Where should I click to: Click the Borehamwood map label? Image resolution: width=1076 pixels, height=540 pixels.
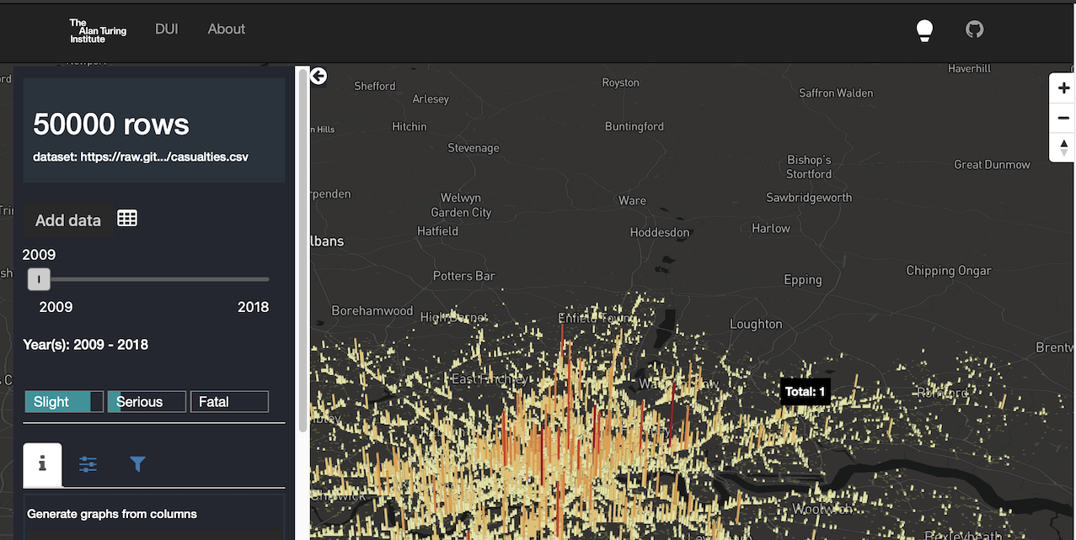pyautogui.click(x=372, y=310)
